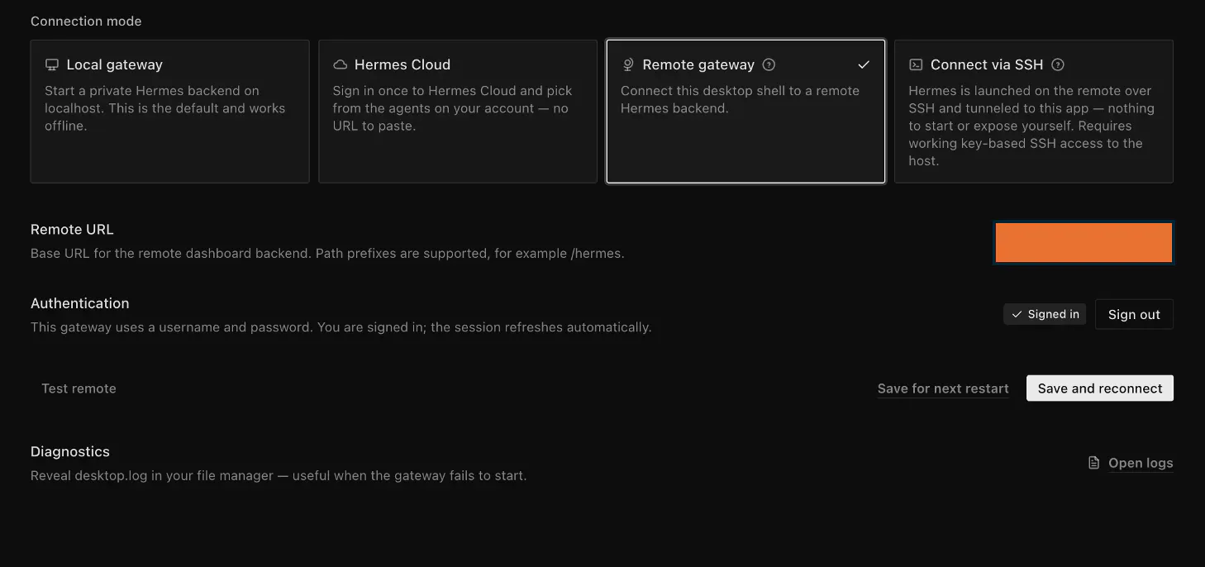Click the checkmark on the Remote gateway card
This screenshot has width=1205, height=567.
click(864, 64)
